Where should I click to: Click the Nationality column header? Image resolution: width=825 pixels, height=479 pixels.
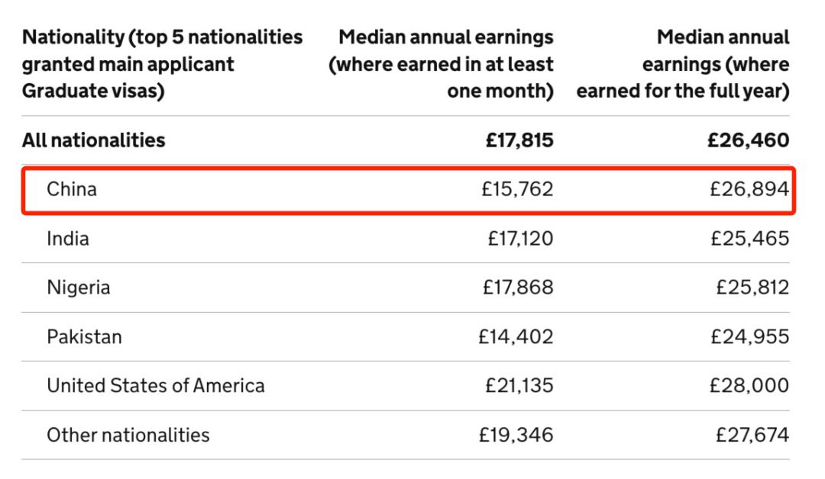162,64
